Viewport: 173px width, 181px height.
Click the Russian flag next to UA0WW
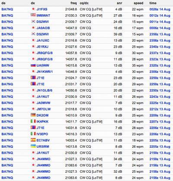click(x=33, y=65)
